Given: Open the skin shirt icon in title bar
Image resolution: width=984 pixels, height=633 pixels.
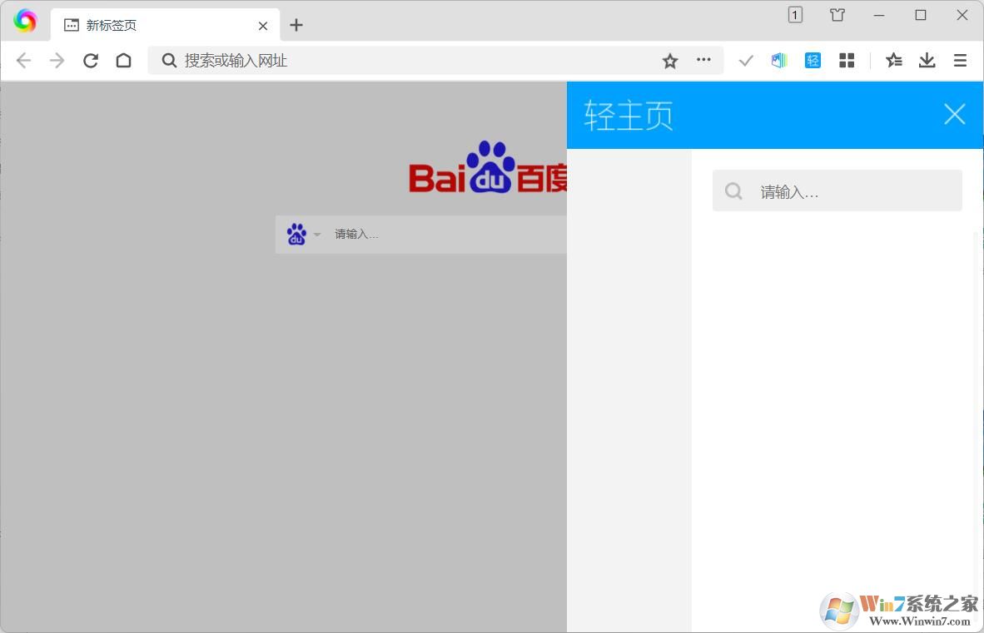Looking at the screenshot, I should click(x=837, y=14).
